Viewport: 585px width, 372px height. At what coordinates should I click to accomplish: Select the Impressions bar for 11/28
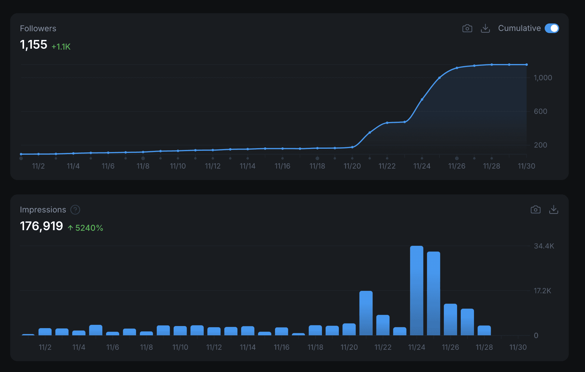click(x=484, y=331)
